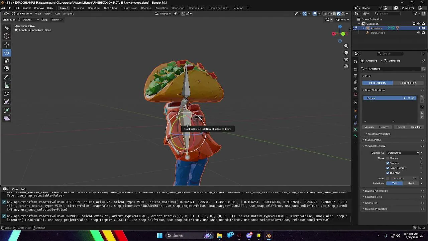Image resolution: width=428 pixels, height=241 pixels.
Task: Open Edit Mode selector dropdown
Action: pyautogui.click(x=22, y=14)
